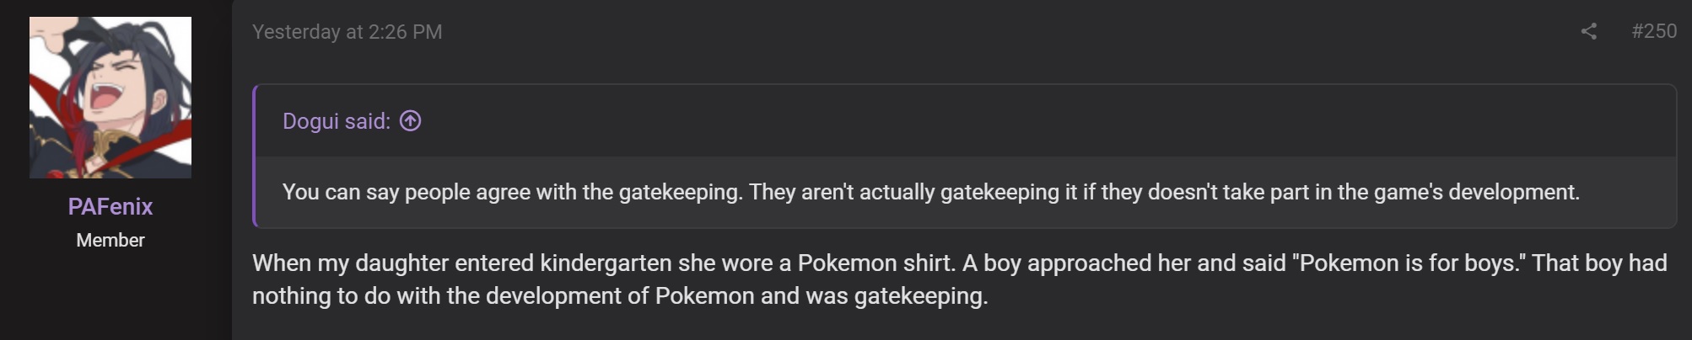Click the "Yesterday at 2:26 PM" timestamp
1692x340 pixels.
(347, 32)
